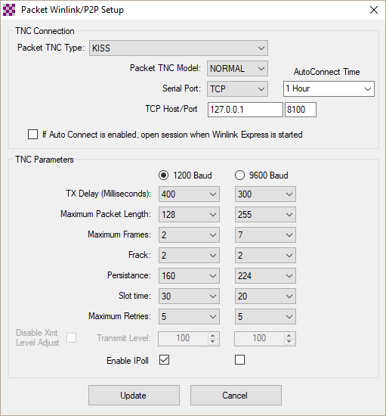
Task: Check Enable IPoll for 9600 Baud
Action: click(x=239, y=360)
